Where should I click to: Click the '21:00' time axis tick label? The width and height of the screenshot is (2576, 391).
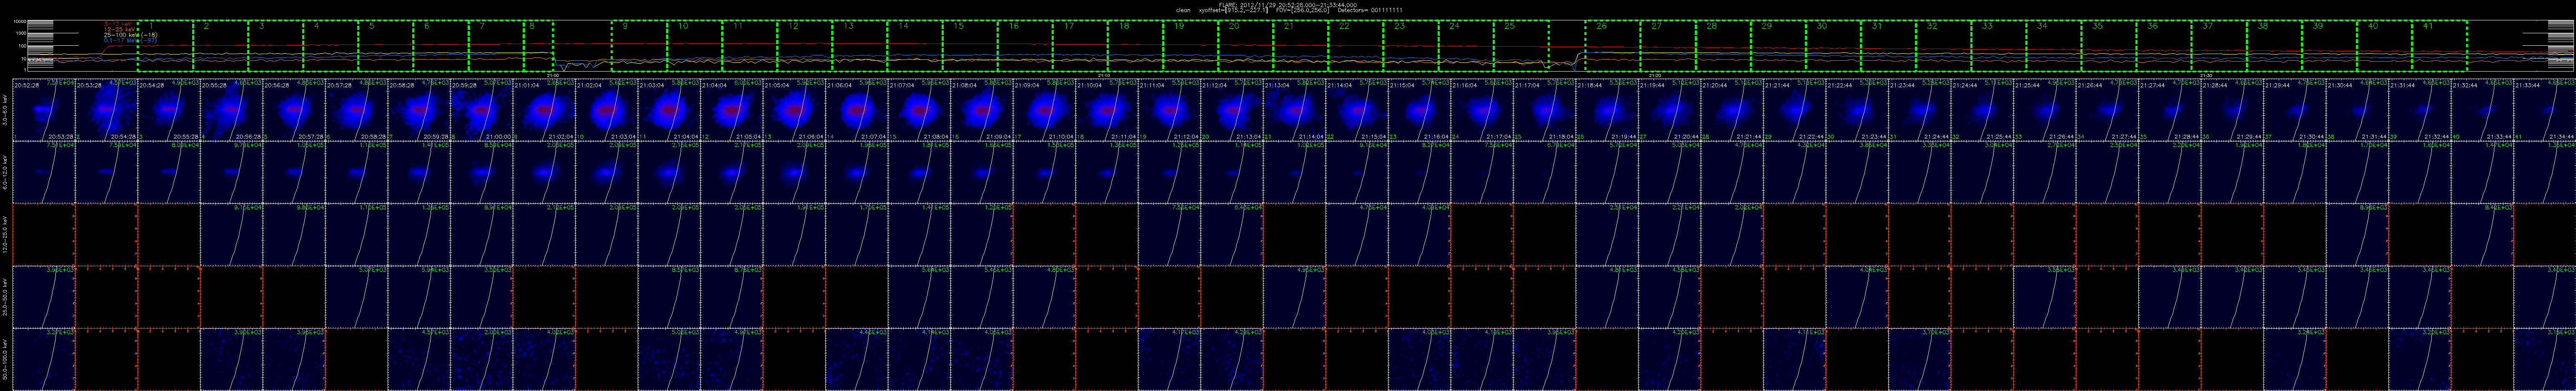tap(553, 75)
